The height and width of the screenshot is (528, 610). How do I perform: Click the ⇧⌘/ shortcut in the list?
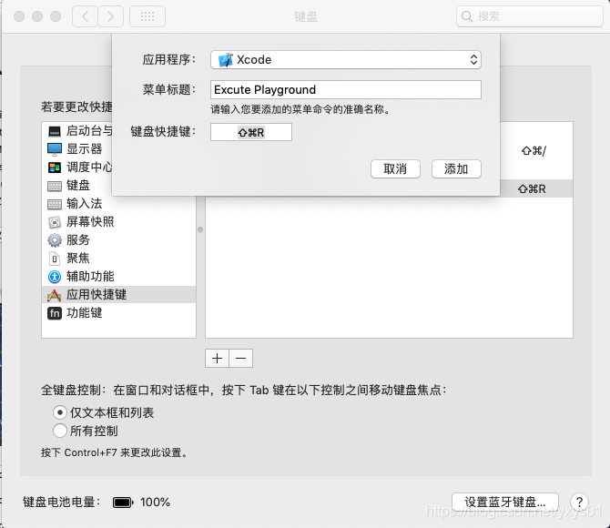click(x=534, y=150)
